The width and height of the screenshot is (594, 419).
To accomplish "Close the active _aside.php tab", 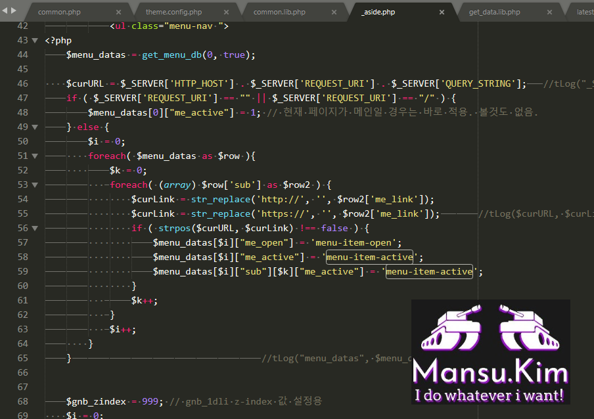I will click(442, 12).
